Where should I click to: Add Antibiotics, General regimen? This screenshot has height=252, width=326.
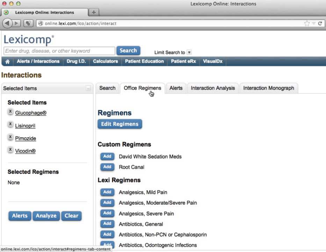[x=107, y=224]
